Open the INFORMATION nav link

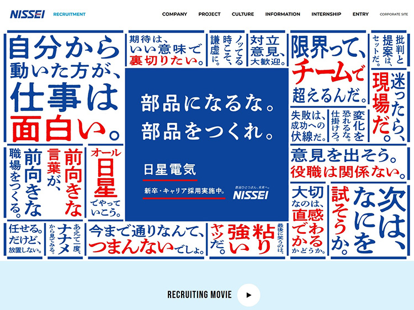pos(283,14)
